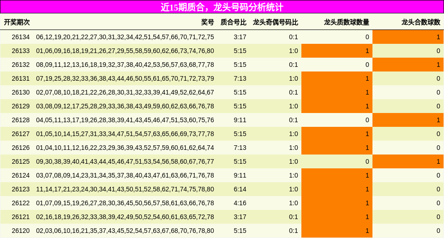
Task: Click the 0:1 odd-even value in row 26130
Action: (x=294, y=93)
